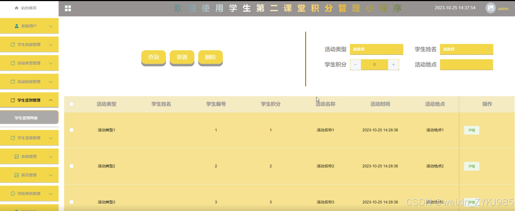Open the 活动类型 dropdown filter
This screenshot has width=515, height=211.
(376, 49)
